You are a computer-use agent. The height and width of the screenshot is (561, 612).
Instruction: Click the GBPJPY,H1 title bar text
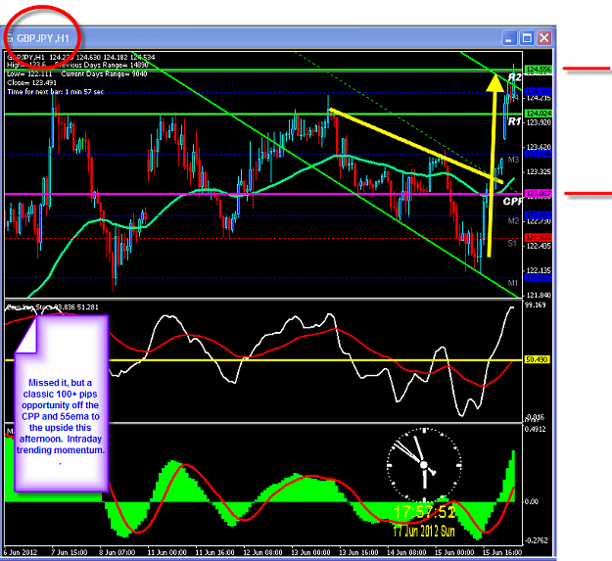coord(43,38)
